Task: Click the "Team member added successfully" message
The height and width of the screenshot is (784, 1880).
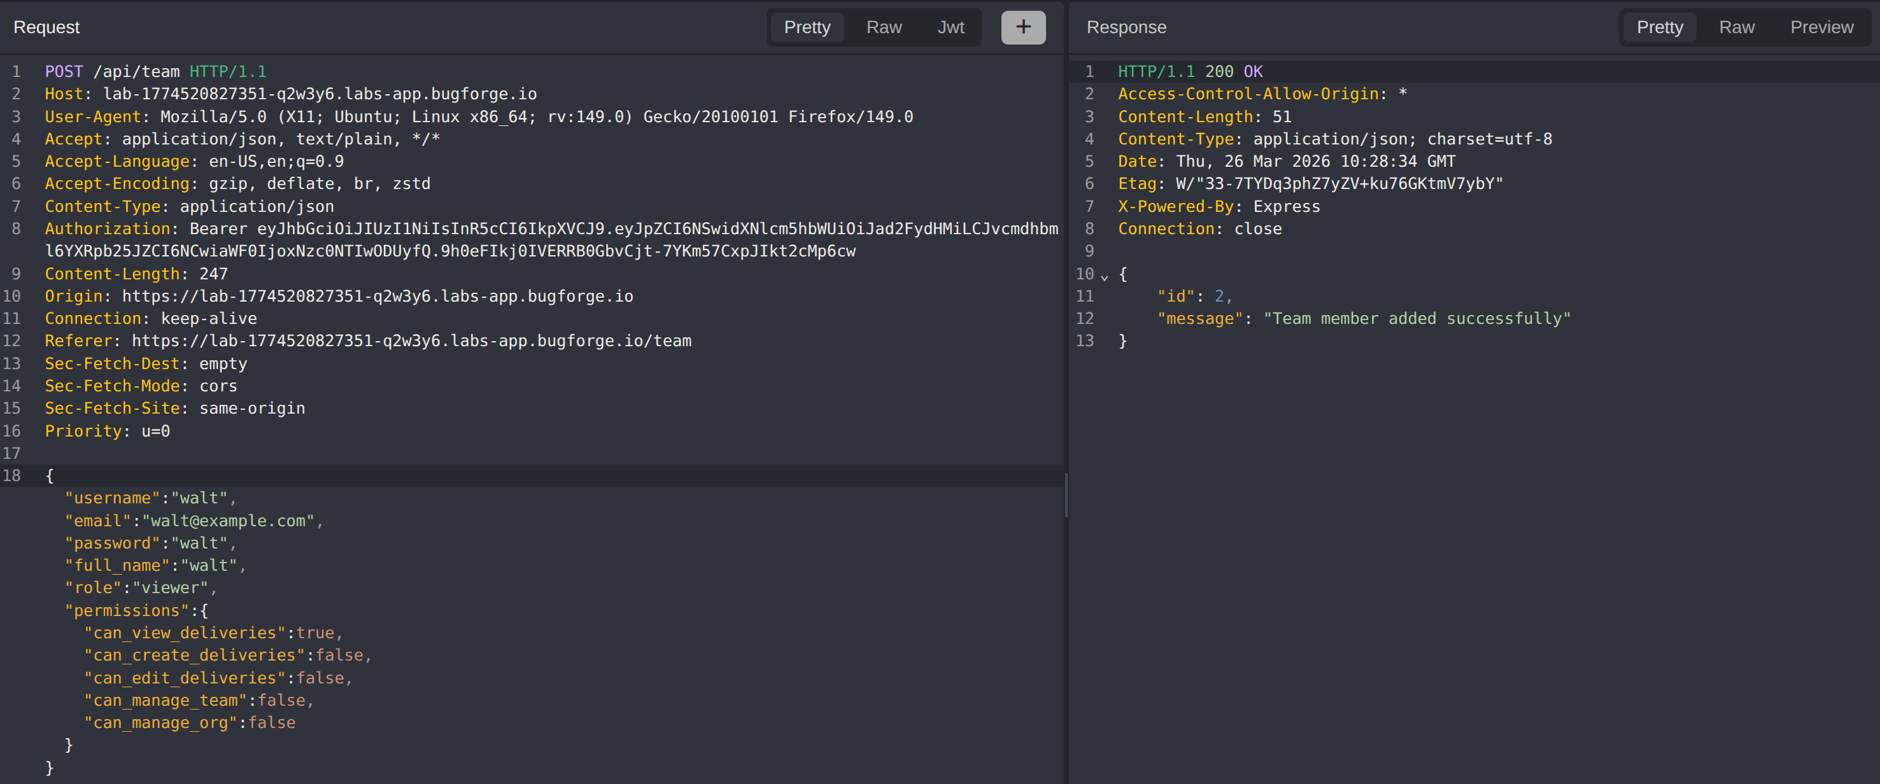Action: [1416, 319]
